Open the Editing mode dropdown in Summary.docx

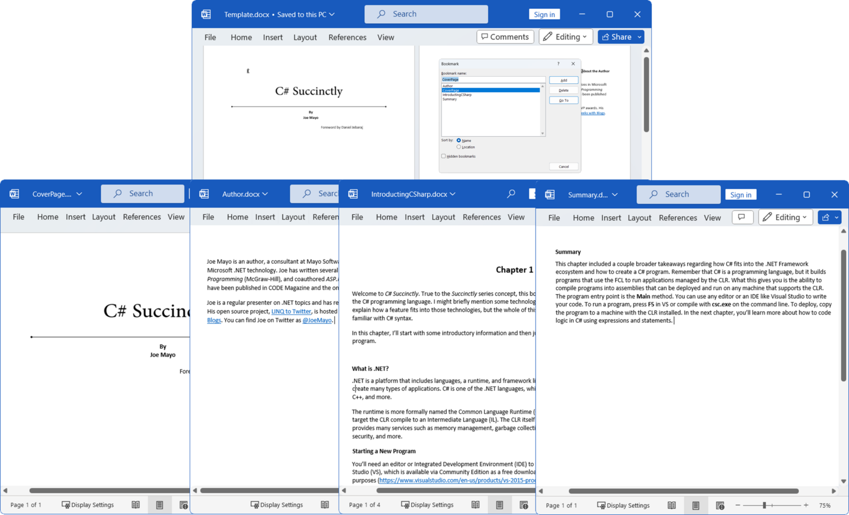pos(785,217)
